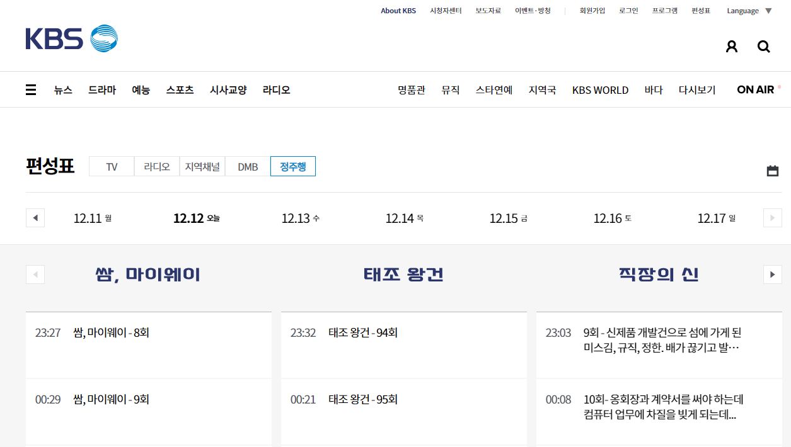Open the 시사교양 menu
This screenshot has width=791, height=447.
(x=228, y=90)
